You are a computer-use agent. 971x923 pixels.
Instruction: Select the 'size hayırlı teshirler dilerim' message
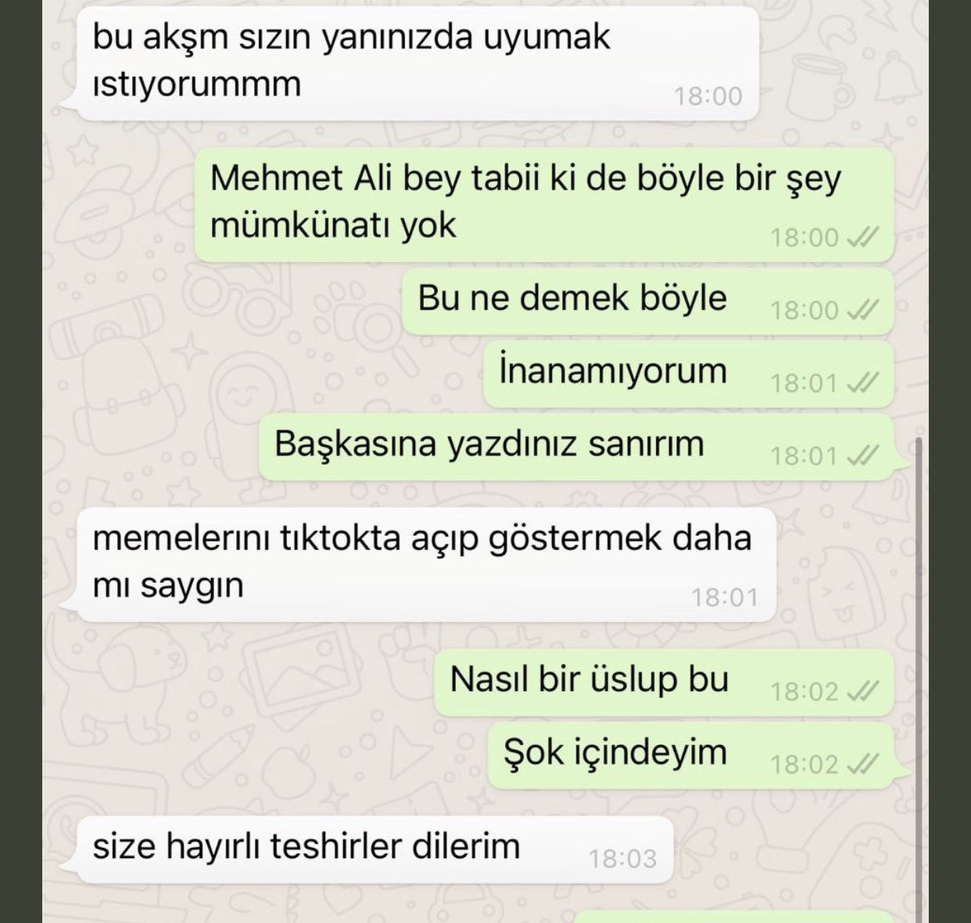[374, 850]
